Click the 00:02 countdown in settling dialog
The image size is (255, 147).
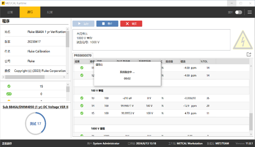tap(127, 78)
